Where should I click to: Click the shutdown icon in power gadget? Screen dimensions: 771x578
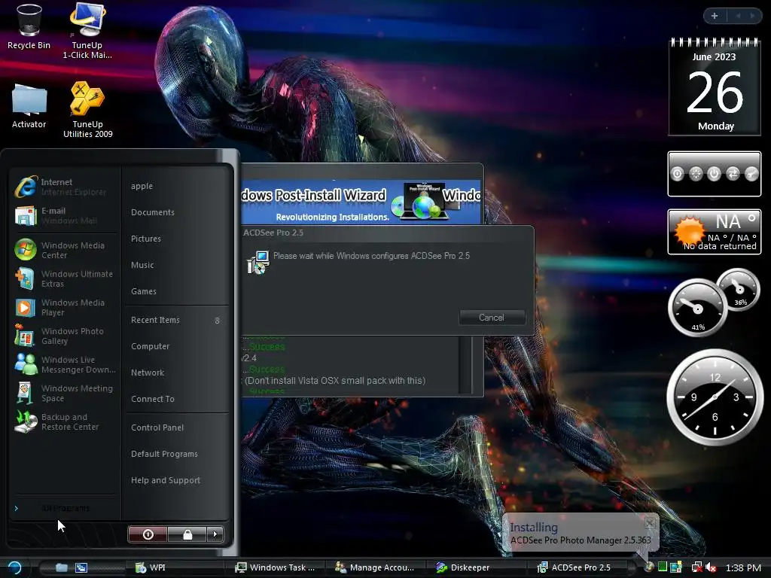pyautogui.click(x=714, y=174)
